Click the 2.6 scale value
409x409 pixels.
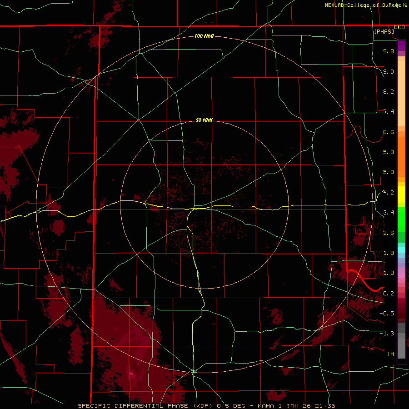tap(389, 233)
